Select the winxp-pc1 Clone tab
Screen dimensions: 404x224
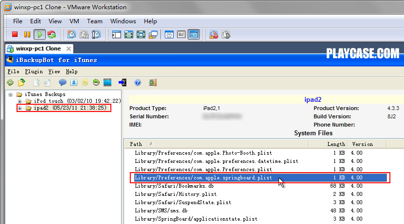click(x=38, y=48)
